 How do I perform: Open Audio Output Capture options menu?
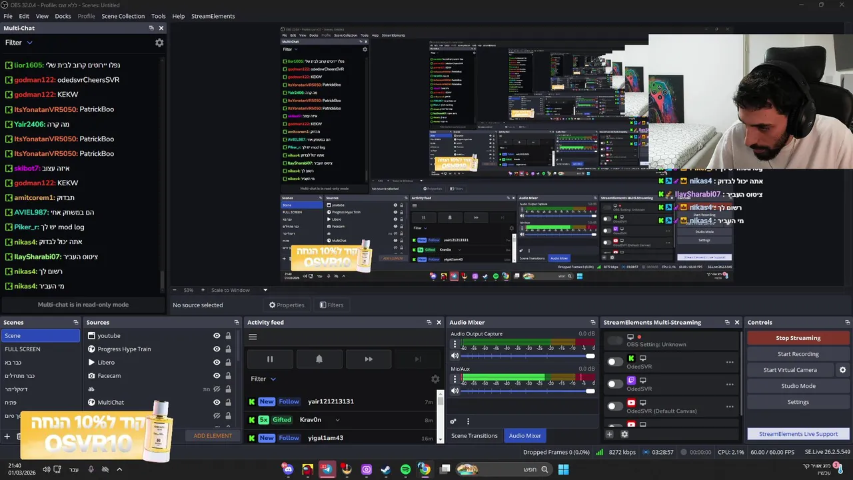455,345
